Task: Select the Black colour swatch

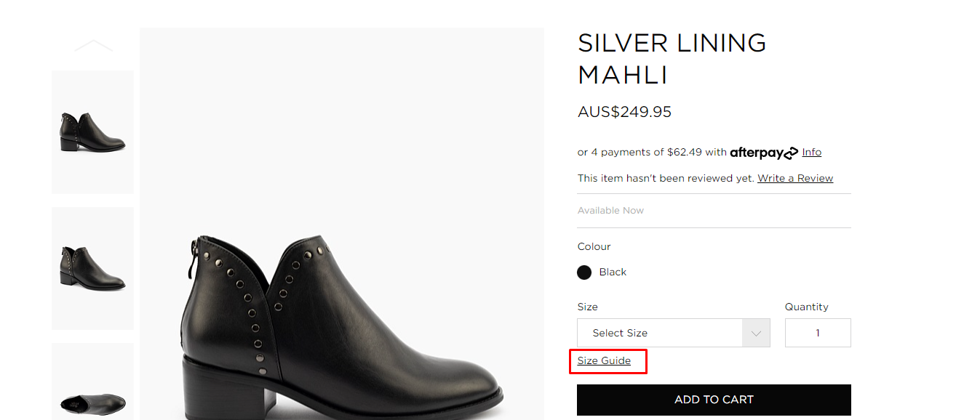Action: point(584,272)
